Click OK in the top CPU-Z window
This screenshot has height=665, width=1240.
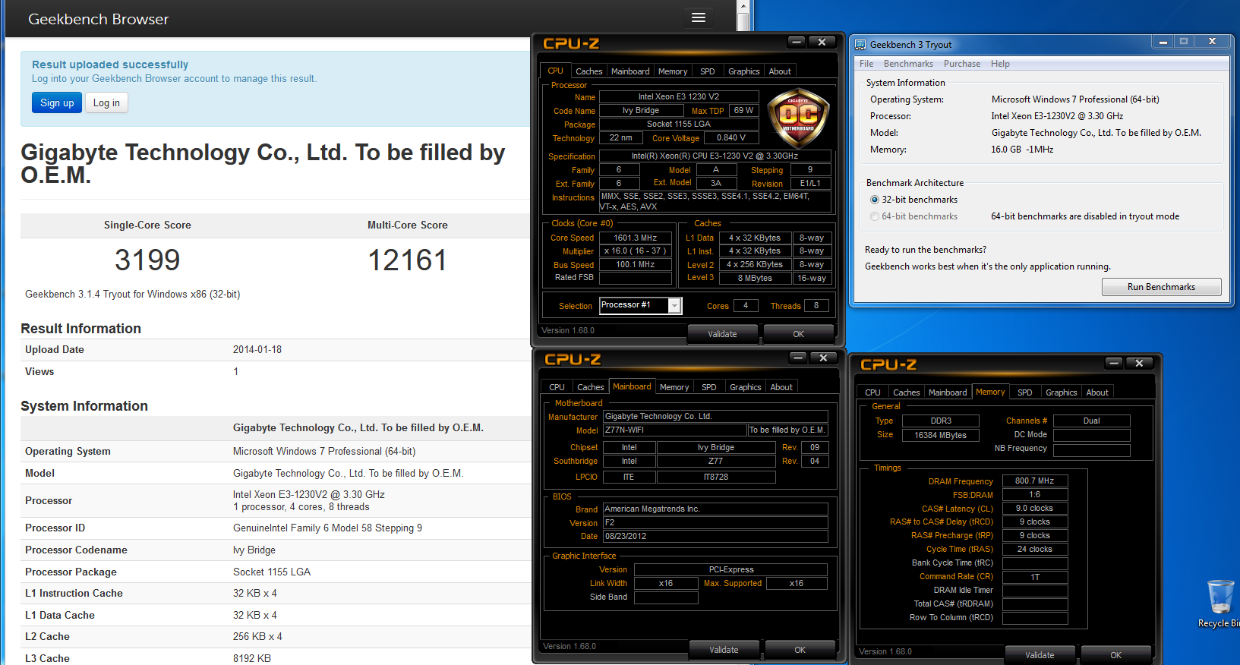799,334
